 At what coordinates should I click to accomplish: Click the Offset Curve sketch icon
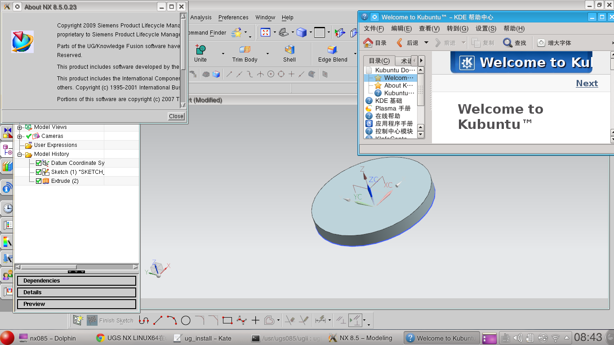[269, 320]
